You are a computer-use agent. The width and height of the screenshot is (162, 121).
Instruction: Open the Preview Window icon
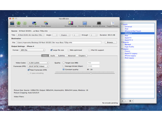pos(85,23)
